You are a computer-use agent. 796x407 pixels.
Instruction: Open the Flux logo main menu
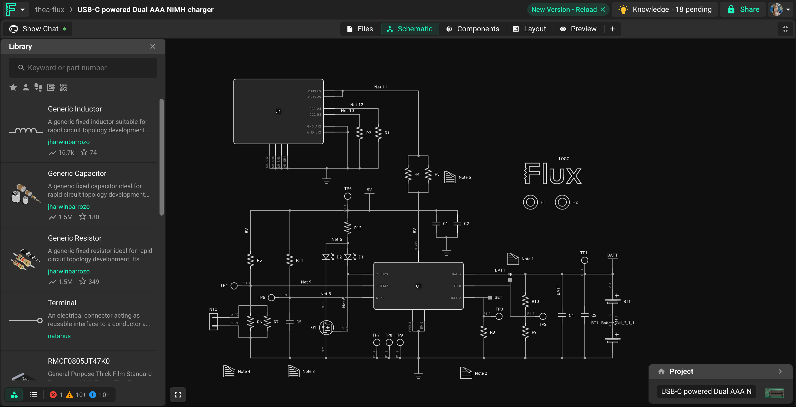[11, 9]
